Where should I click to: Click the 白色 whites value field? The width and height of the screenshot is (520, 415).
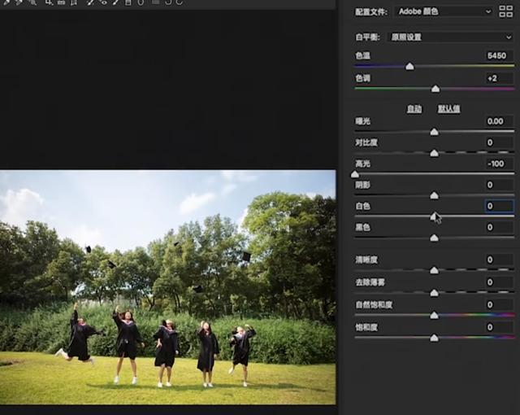(499, 206)
